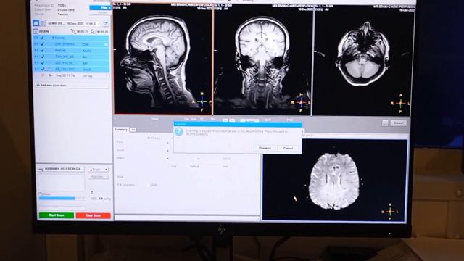
Task: Click orientation cross marker in lower diffusion view
Action: 390,212
